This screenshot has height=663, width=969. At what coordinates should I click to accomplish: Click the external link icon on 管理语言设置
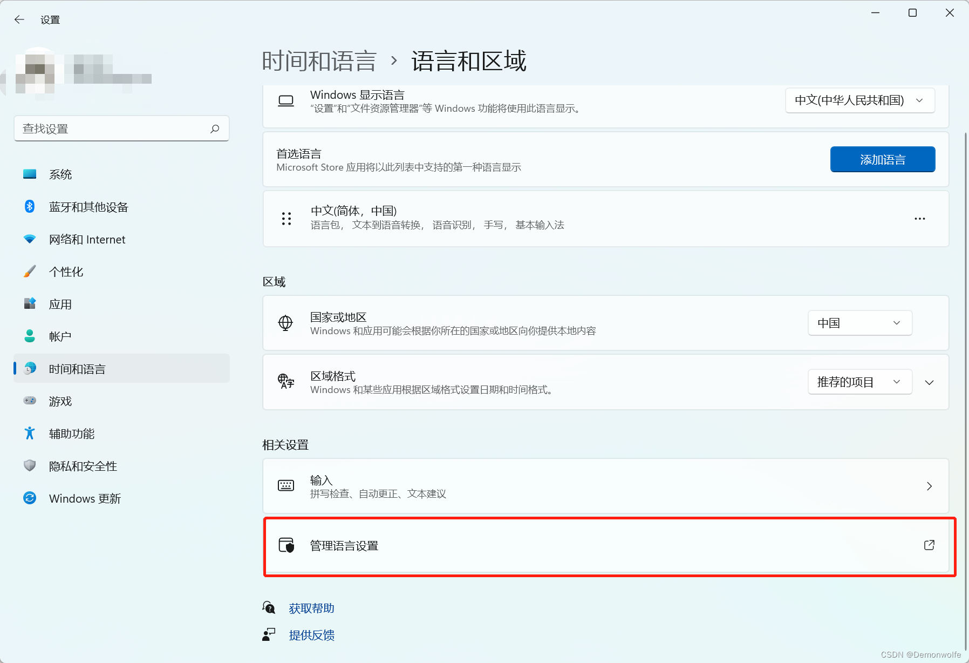[929, 545]
